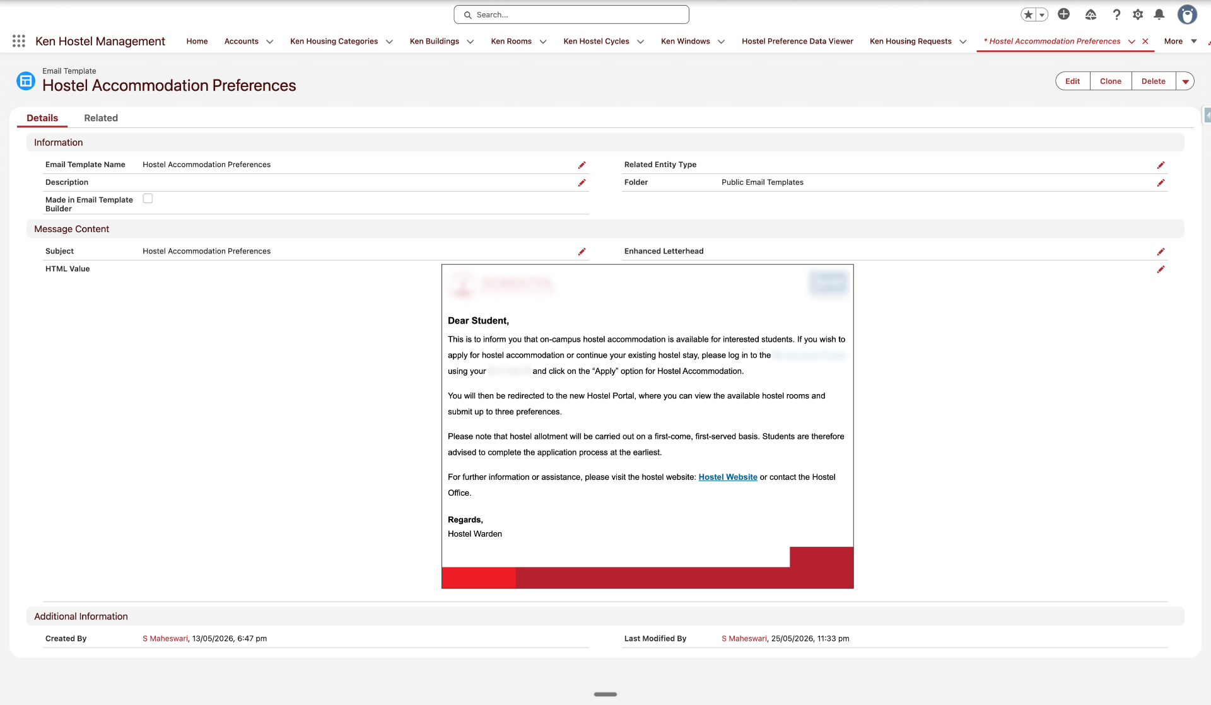
Task: Edit the Email Template Name field pencil
Action: tap(582, 165)
